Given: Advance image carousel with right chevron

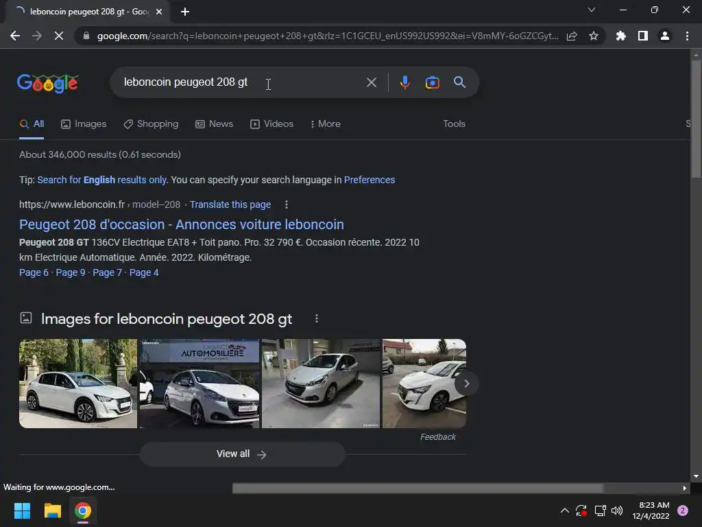Looking at the screenshot, I should pyautogui.click(x=466, y=384).
